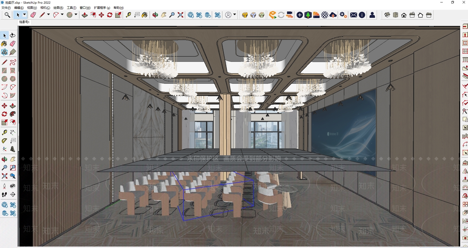This screenshot has width=468, height=248.
Task: Open the gears settings icon
Action: [343, 15]
